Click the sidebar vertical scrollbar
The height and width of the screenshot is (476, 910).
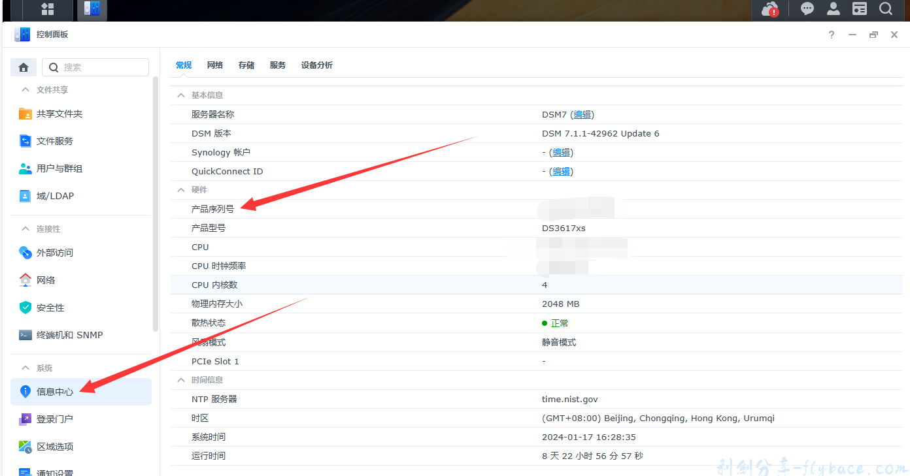click(156, 204)
